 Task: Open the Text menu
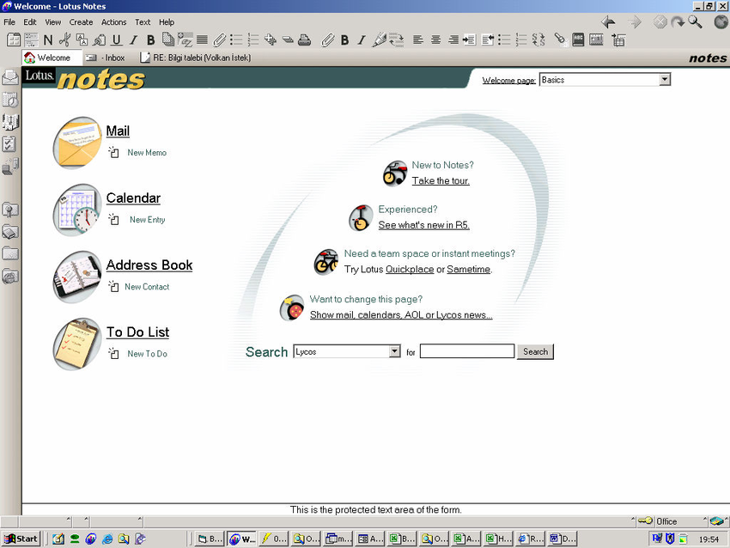tap(143, 21)
